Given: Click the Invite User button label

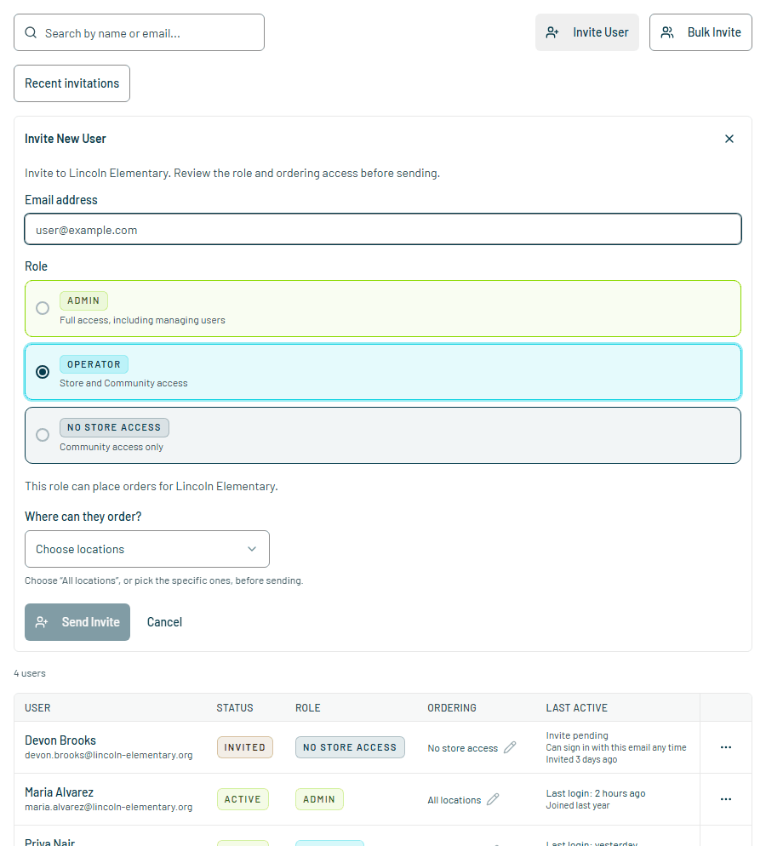Looking at the screenshot, I should point(600,32).
